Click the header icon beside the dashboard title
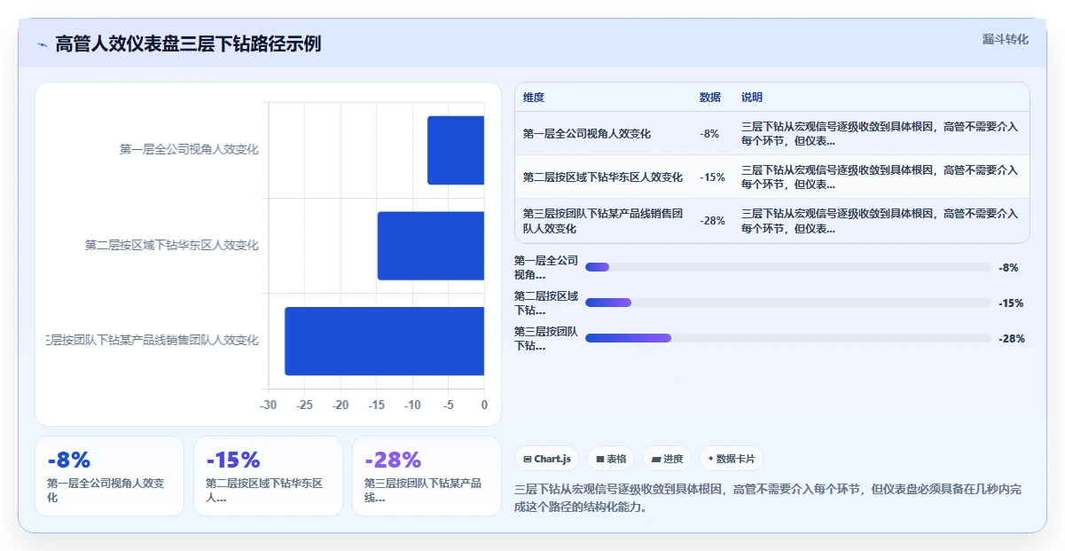This screenshot has width=1065, height=551. 42,44
